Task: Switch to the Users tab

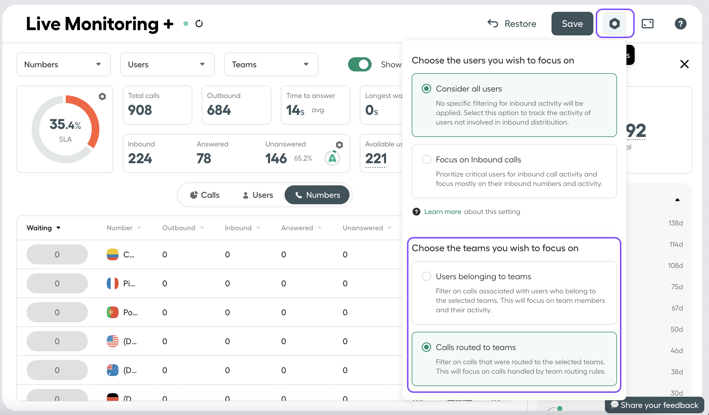Action: [x=258, y=195]
